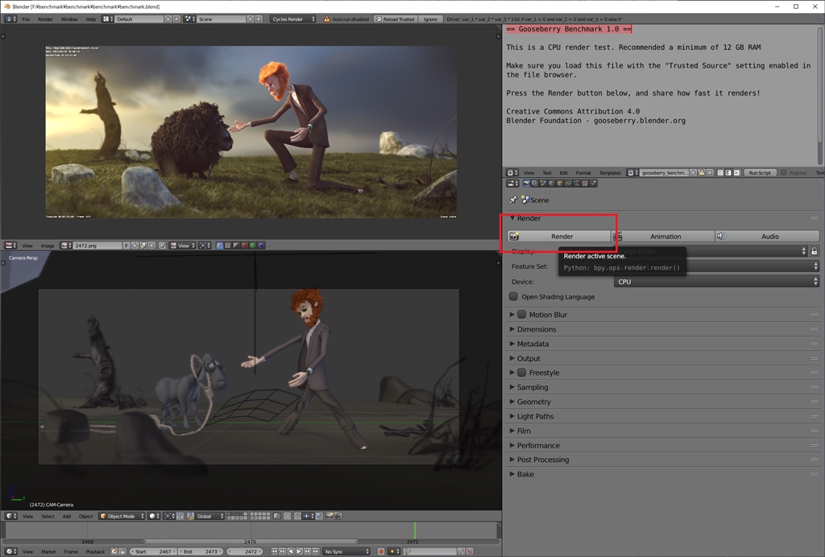Open the Render menu in top bar
The image size is (825, 557).
coord(45,19)
